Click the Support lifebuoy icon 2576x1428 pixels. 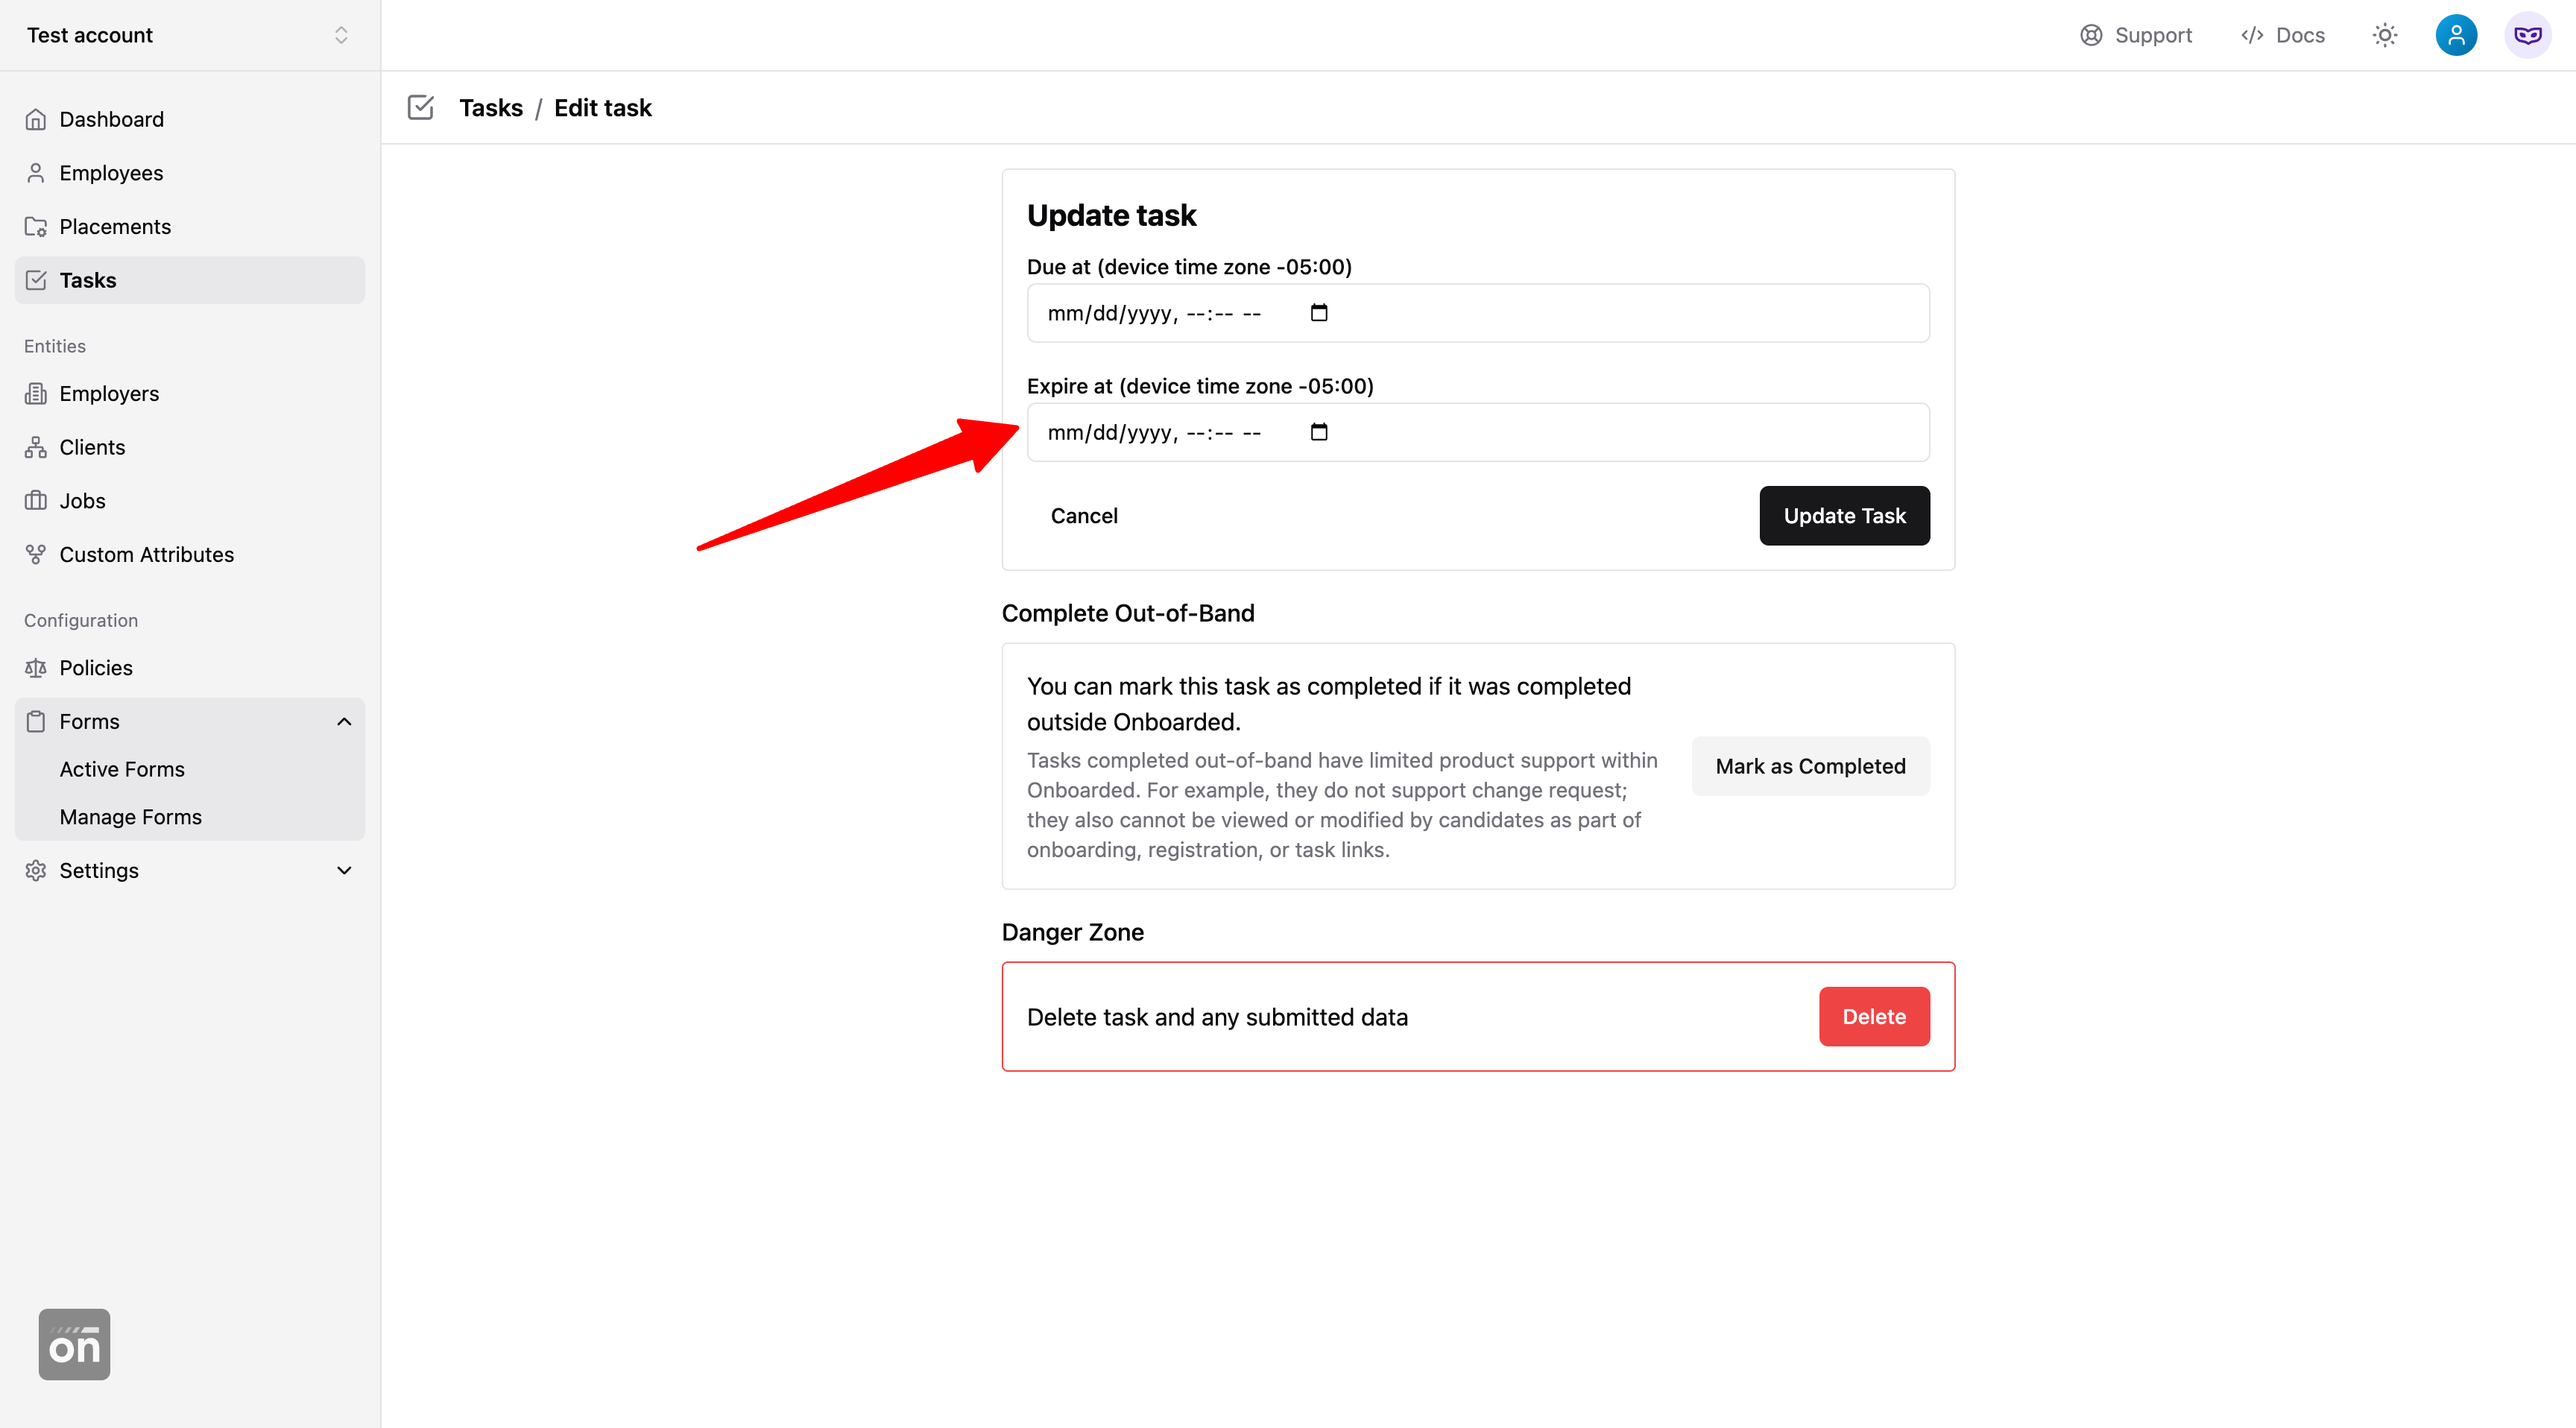pos(2091,36)
